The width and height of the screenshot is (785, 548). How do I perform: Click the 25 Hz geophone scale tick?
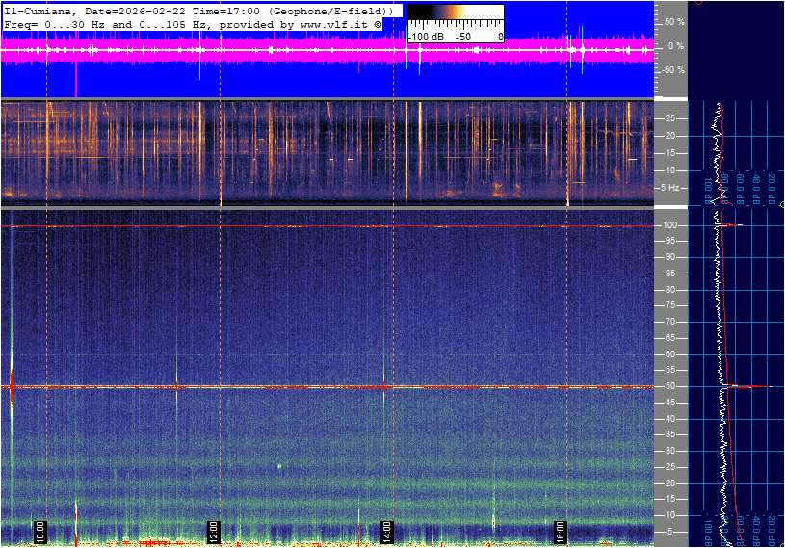click(670, 118)
